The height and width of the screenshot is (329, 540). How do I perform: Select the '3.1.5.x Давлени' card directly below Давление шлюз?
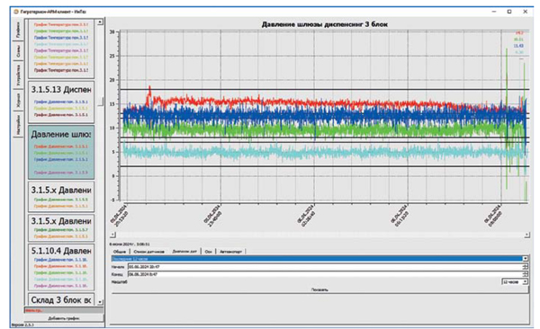click(x=61, y=197)
